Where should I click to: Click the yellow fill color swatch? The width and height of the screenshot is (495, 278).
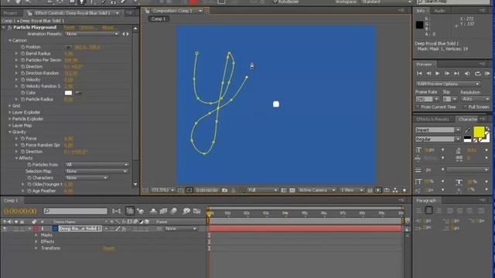coord(479,132)
